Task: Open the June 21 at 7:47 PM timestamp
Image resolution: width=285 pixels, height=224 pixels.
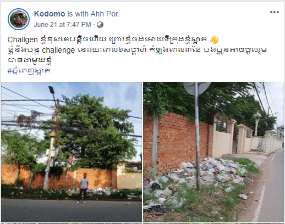Action: pyautogui.click(x=62, y=25)
